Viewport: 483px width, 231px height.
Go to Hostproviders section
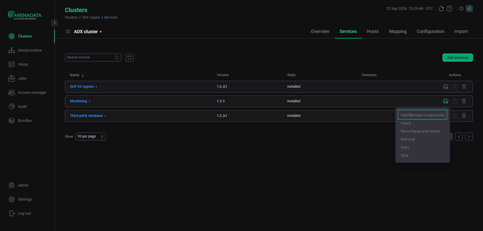coord(25,50)
